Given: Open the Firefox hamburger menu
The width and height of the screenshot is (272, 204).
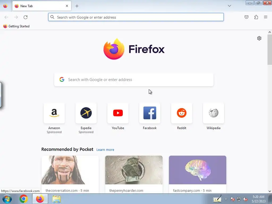Looking at the screenshot, I should click(266, 17).
